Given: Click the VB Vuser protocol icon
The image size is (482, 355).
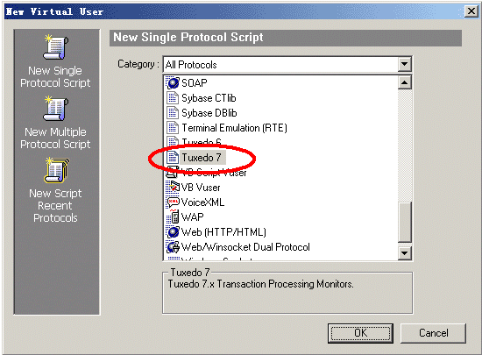Looking at the screenshot, I should 173,188.
